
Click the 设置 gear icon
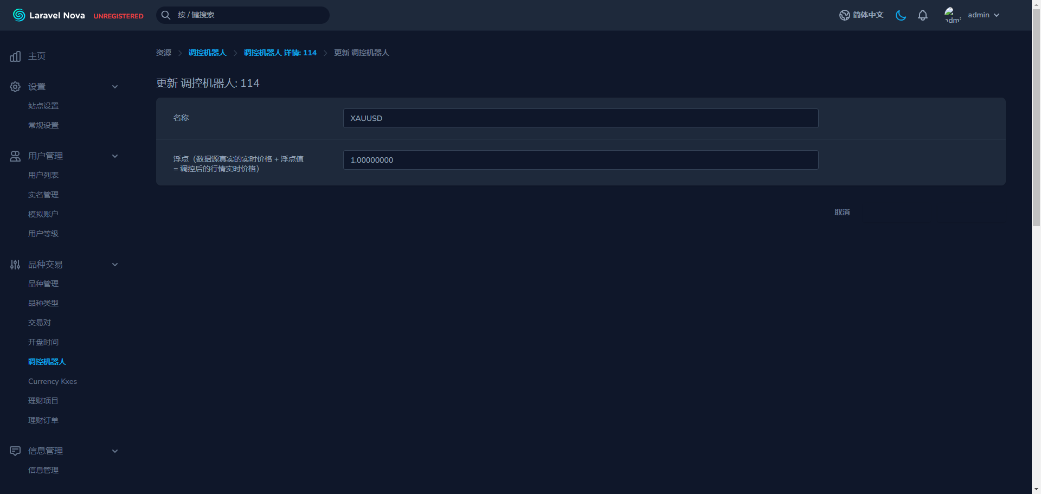pos(15,87)
